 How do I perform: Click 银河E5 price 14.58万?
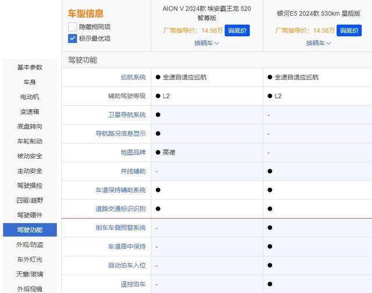(324, 30)
